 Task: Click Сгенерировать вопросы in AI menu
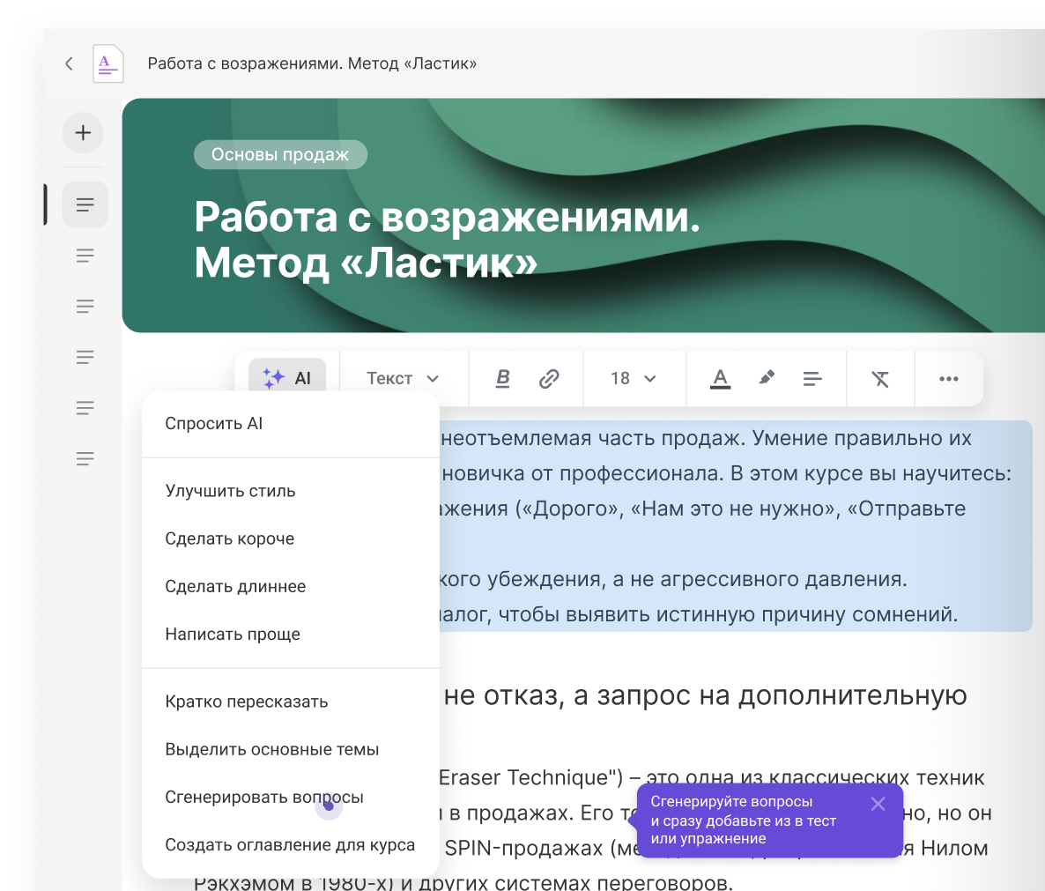(292, 797)
